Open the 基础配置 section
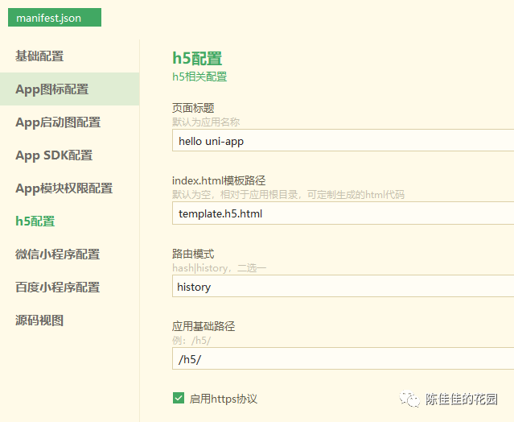Viewport: 514px width, 422px height. 39,56
